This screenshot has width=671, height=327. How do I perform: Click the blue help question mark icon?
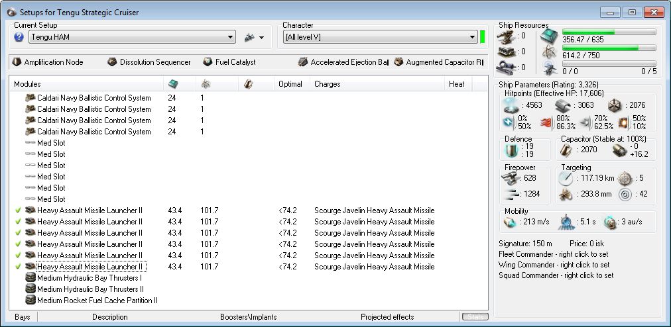point(19,37)
